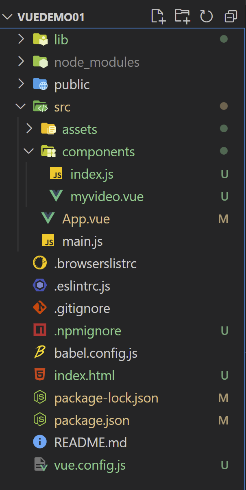Collapse the VUEDEMO01 root section
Screen dimensions: 246x490
[x=8, y=17]
